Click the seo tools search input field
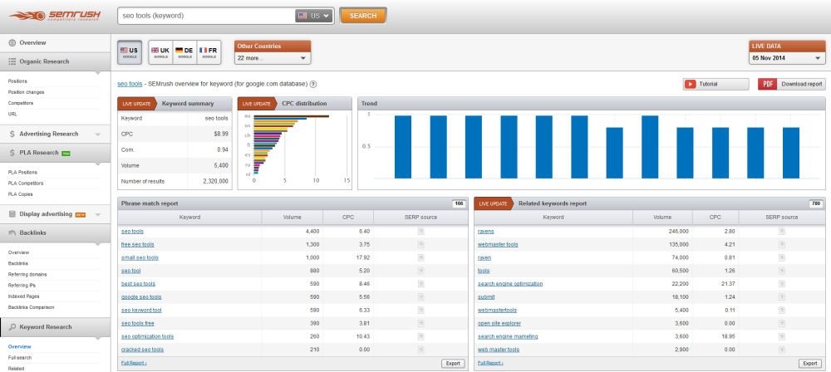This screenshot has width=831, height=372. [x=207, y=16]
